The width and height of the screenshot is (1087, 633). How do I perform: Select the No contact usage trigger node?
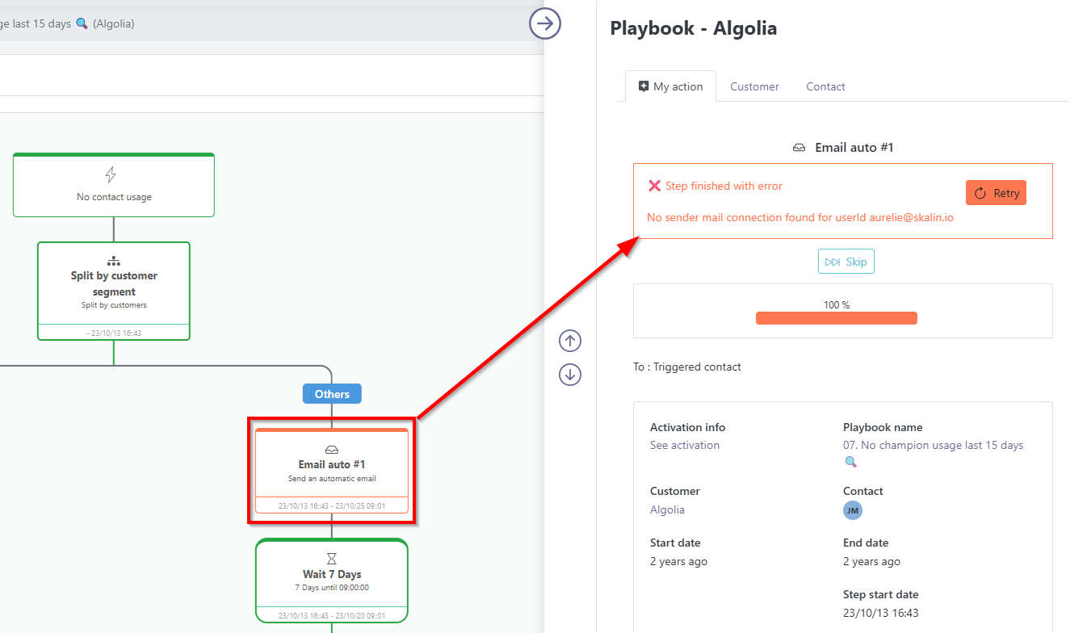pyautogui.click(x=114, y=186)
